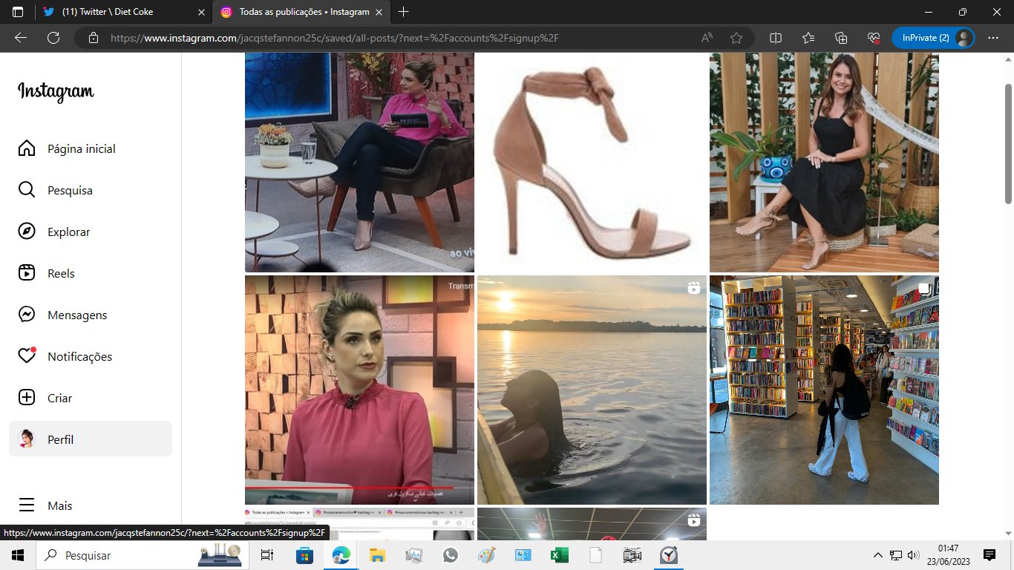Viewport: 1014px width, 570px height.
Task: Open the saved post of the pink sandal
Action: (592, 163)
